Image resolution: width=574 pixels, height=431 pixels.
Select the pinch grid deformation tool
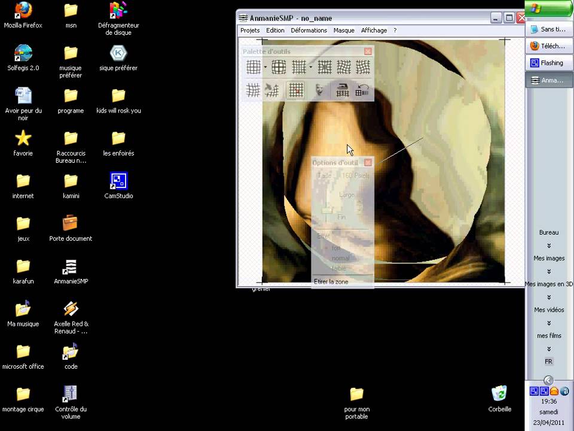point(325,67)
